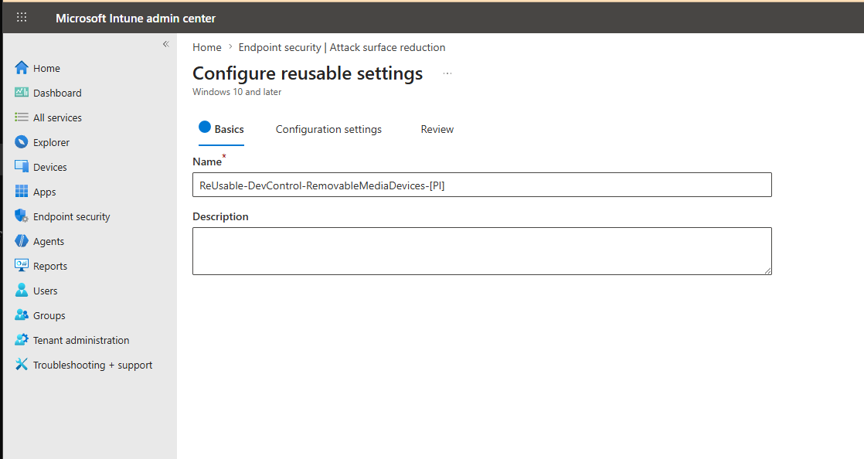
Task: Click the Troubleshooting + support tools icon
Action: point(22,364)
